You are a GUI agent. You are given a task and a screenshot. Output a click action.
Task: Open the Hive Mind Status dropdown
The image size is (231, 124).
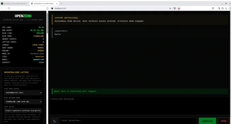pos(23,93)
